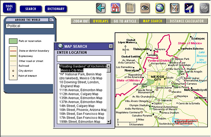Click the Enter Location text field
Screen dimensions: 211x137
(x=84, y=59)
